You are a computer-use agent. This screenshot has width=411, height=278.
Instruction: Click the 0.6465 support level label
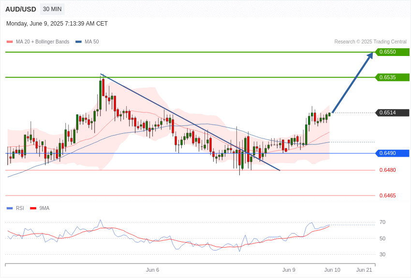[x=388, y=195]
